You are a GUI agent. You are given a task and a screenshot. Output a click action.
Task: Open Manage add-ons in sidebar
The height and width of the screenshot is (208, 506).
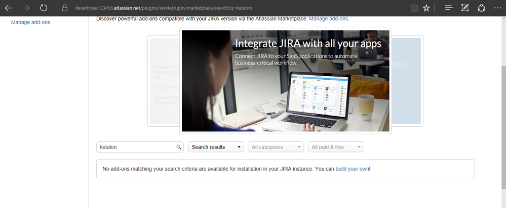pos(30,23)
